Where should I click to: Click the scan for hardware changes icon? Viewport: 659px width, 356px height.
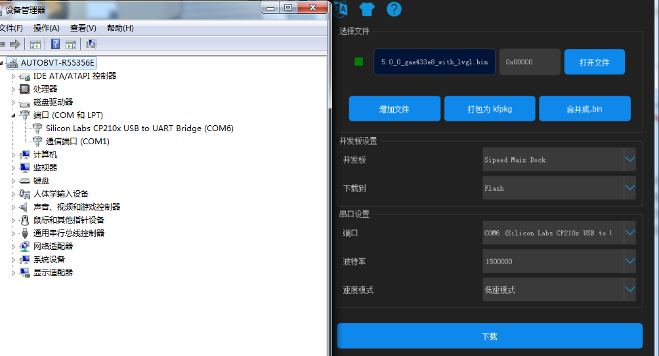click(x=91, y=44)
